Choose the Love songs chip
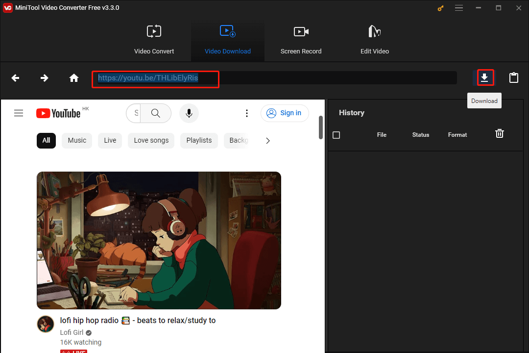 pyautogui.click(x=151, y=141)
